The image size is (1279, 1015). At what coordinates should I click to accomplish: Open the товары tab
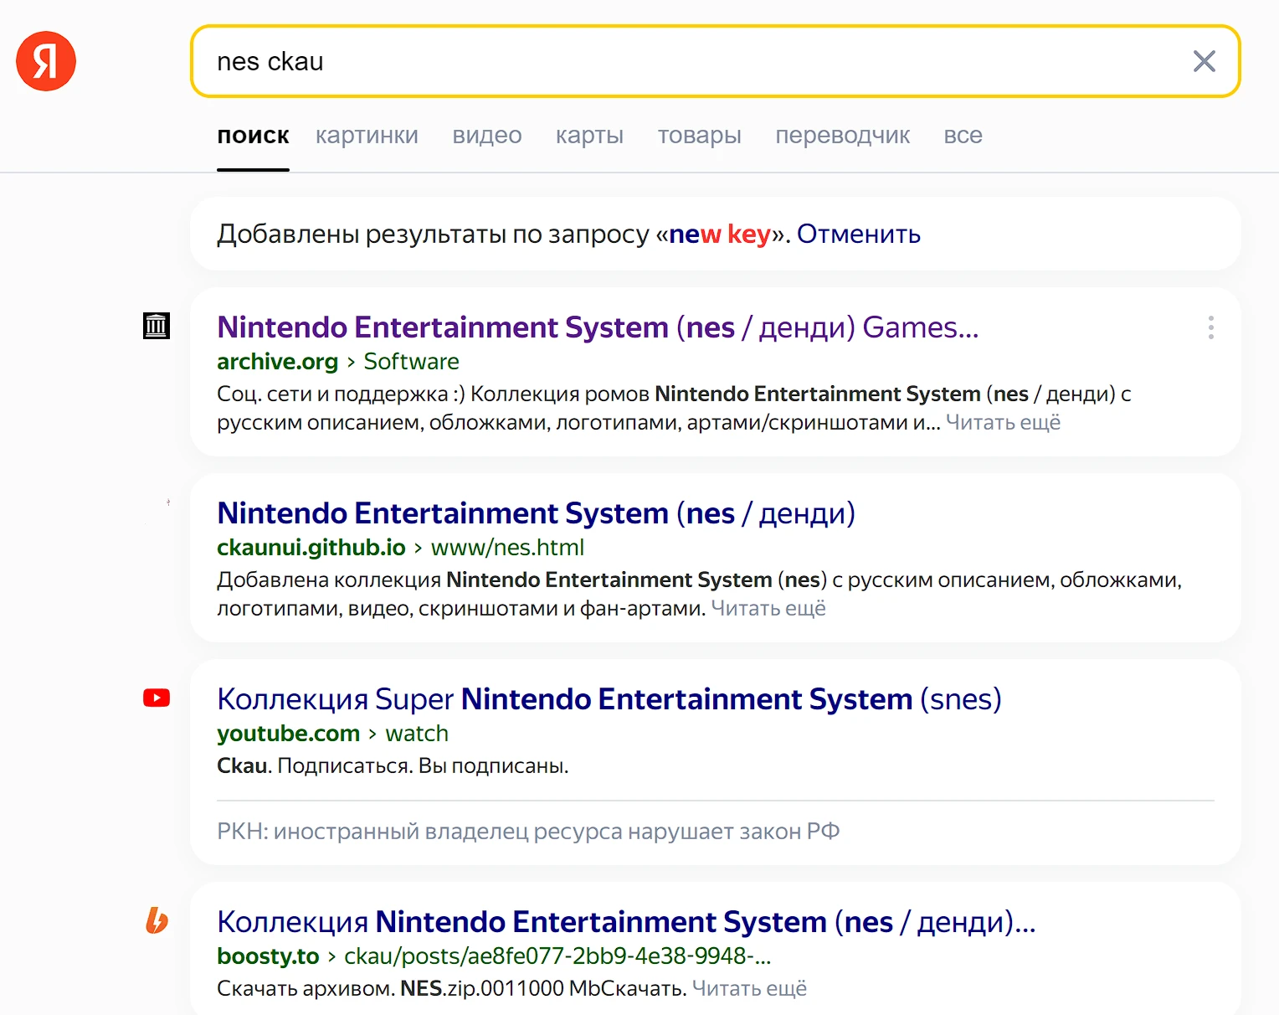pyautogui.click(x=699, y=136)
